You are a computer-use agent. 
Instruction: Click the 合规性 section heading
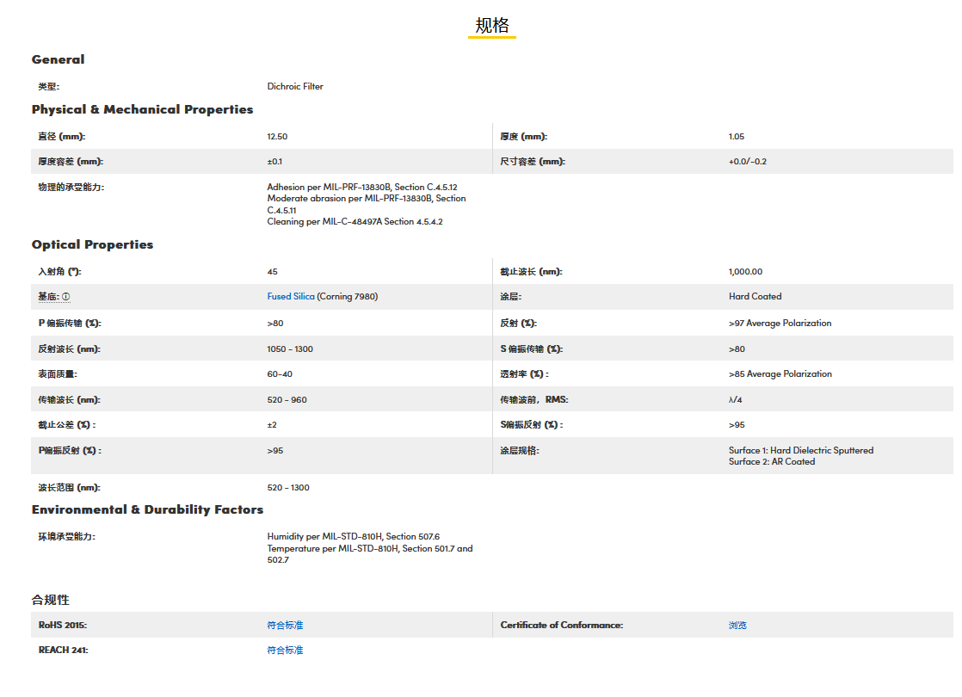click(x=50, y=600)
